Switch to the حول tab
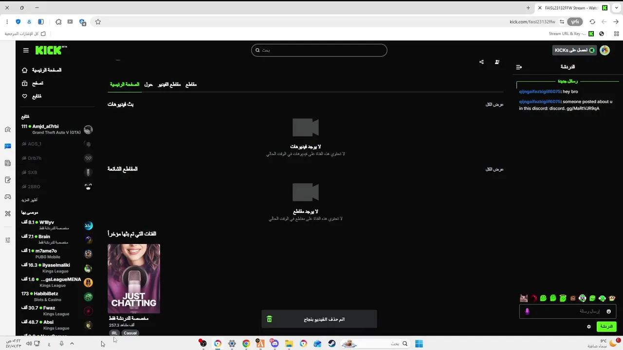The height and width of the screenshot is (350, 623). [148, 85]
